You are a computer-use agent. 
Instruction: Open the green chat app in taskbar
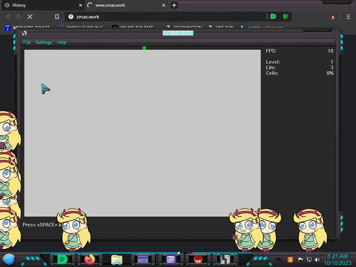(x=63, y=259)
